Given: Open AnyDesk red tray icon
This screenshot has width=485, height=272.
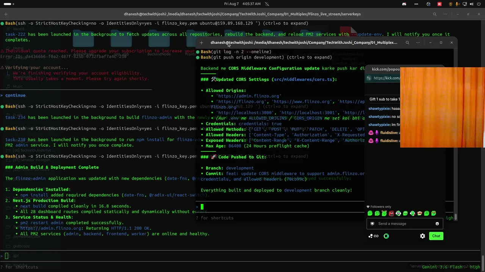Looking at the screenshot, I should [x=440, y=4].
